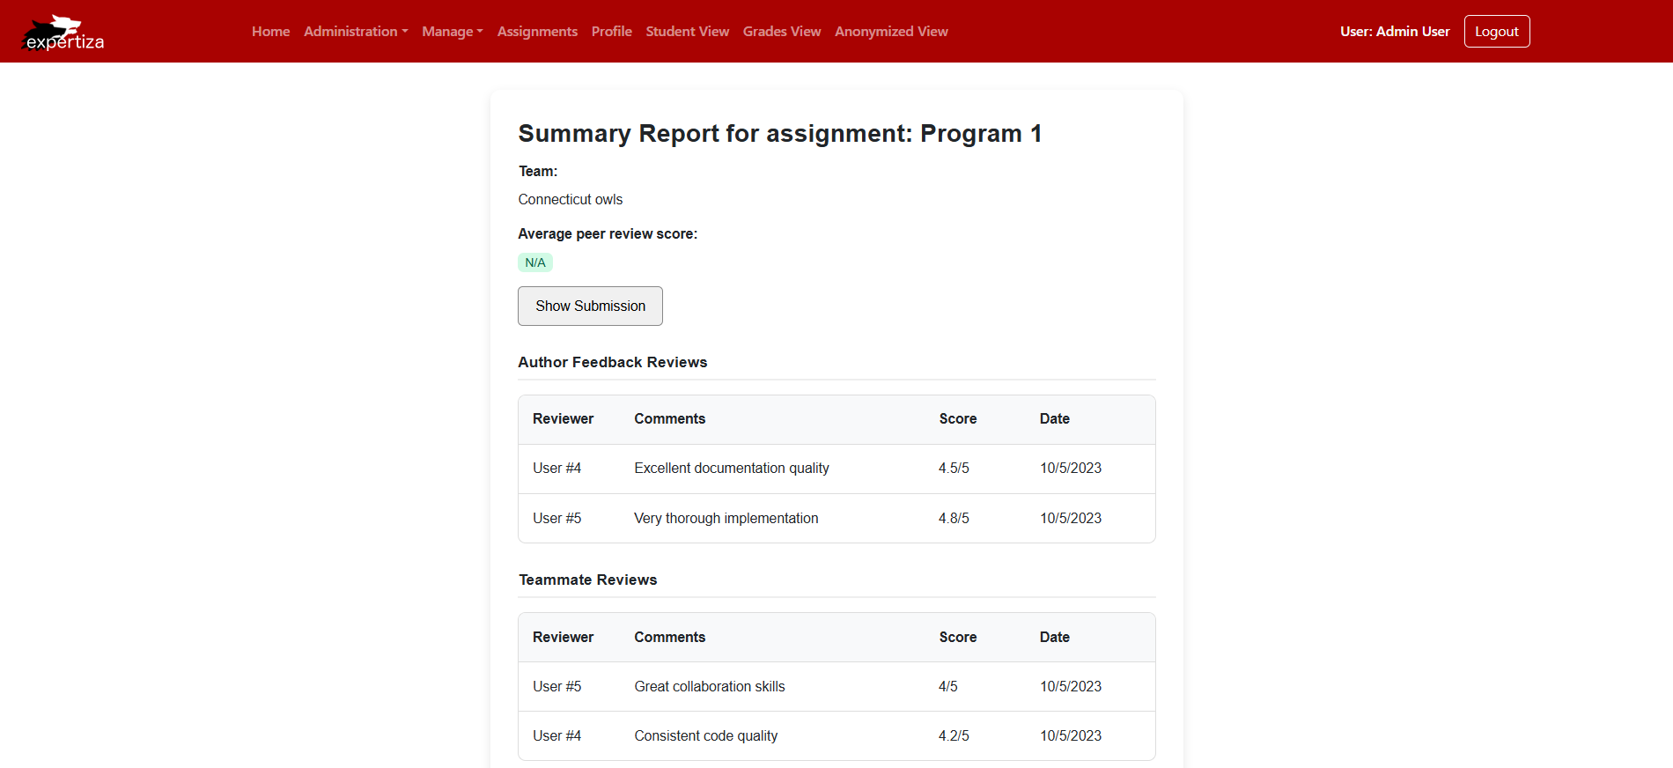The width and height of the screenshot is (1673, 768).
Task: Click Score column header in Author Feedback
Action: coord(957,419)
